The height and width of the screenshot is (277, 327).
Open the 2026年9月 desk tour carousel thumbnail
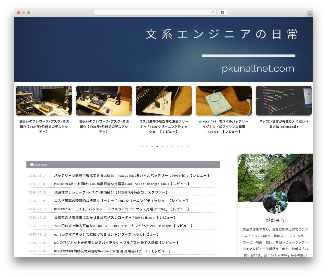[104, 101]
